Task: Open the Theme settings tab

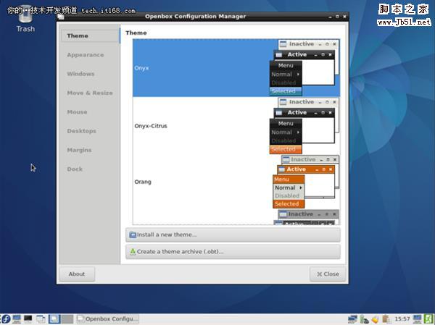Action: tap(91, 35)
